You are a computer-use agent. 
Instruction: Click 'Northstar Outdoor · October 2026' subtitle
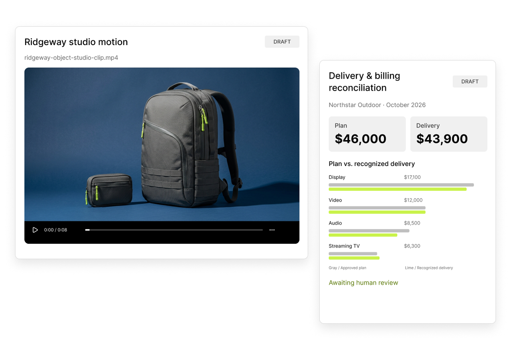click(377, 105)
